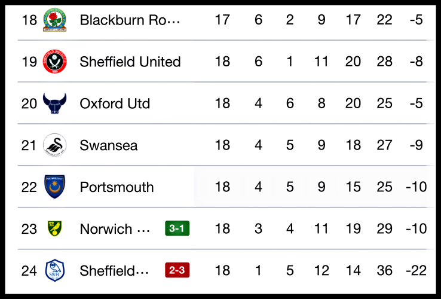
Task: Click the Norwich canary crest
Action: coord(55,229)
